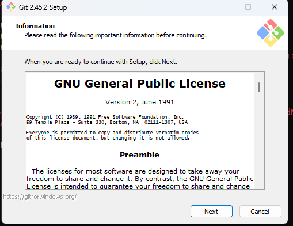The width and height of the screenshot is (293, 226).
Task: Click the Next button
Action: [x=211, y=212]
